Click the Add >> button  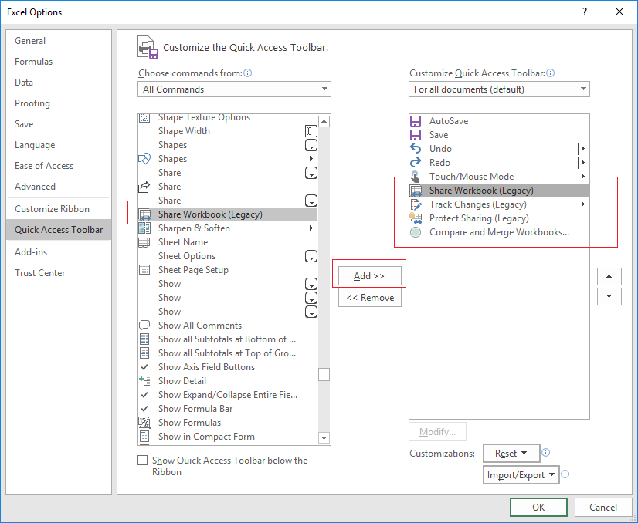(x=369, y=276)
